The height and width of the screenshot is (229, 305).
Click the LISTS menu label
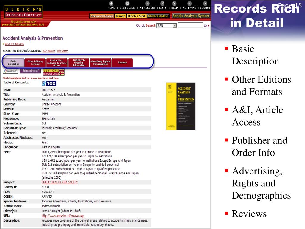163,8
